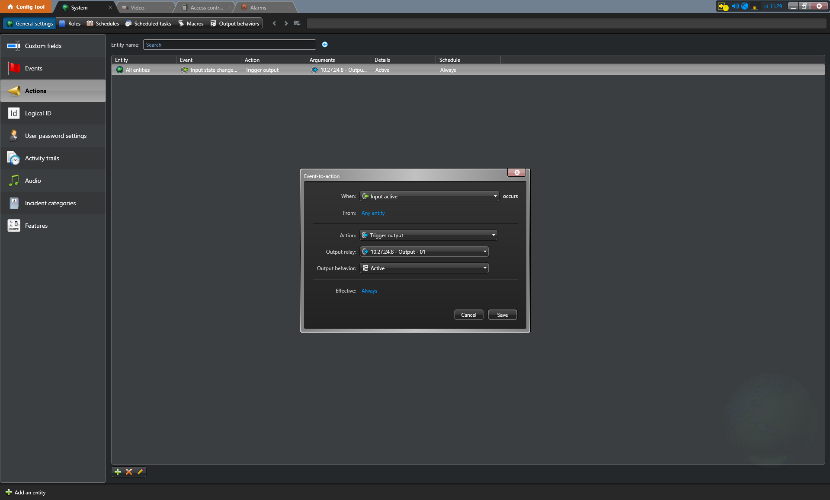The height and width of the screenshot is (500, 830).
Task: Open the Events section
Action: tap(34, 68)
